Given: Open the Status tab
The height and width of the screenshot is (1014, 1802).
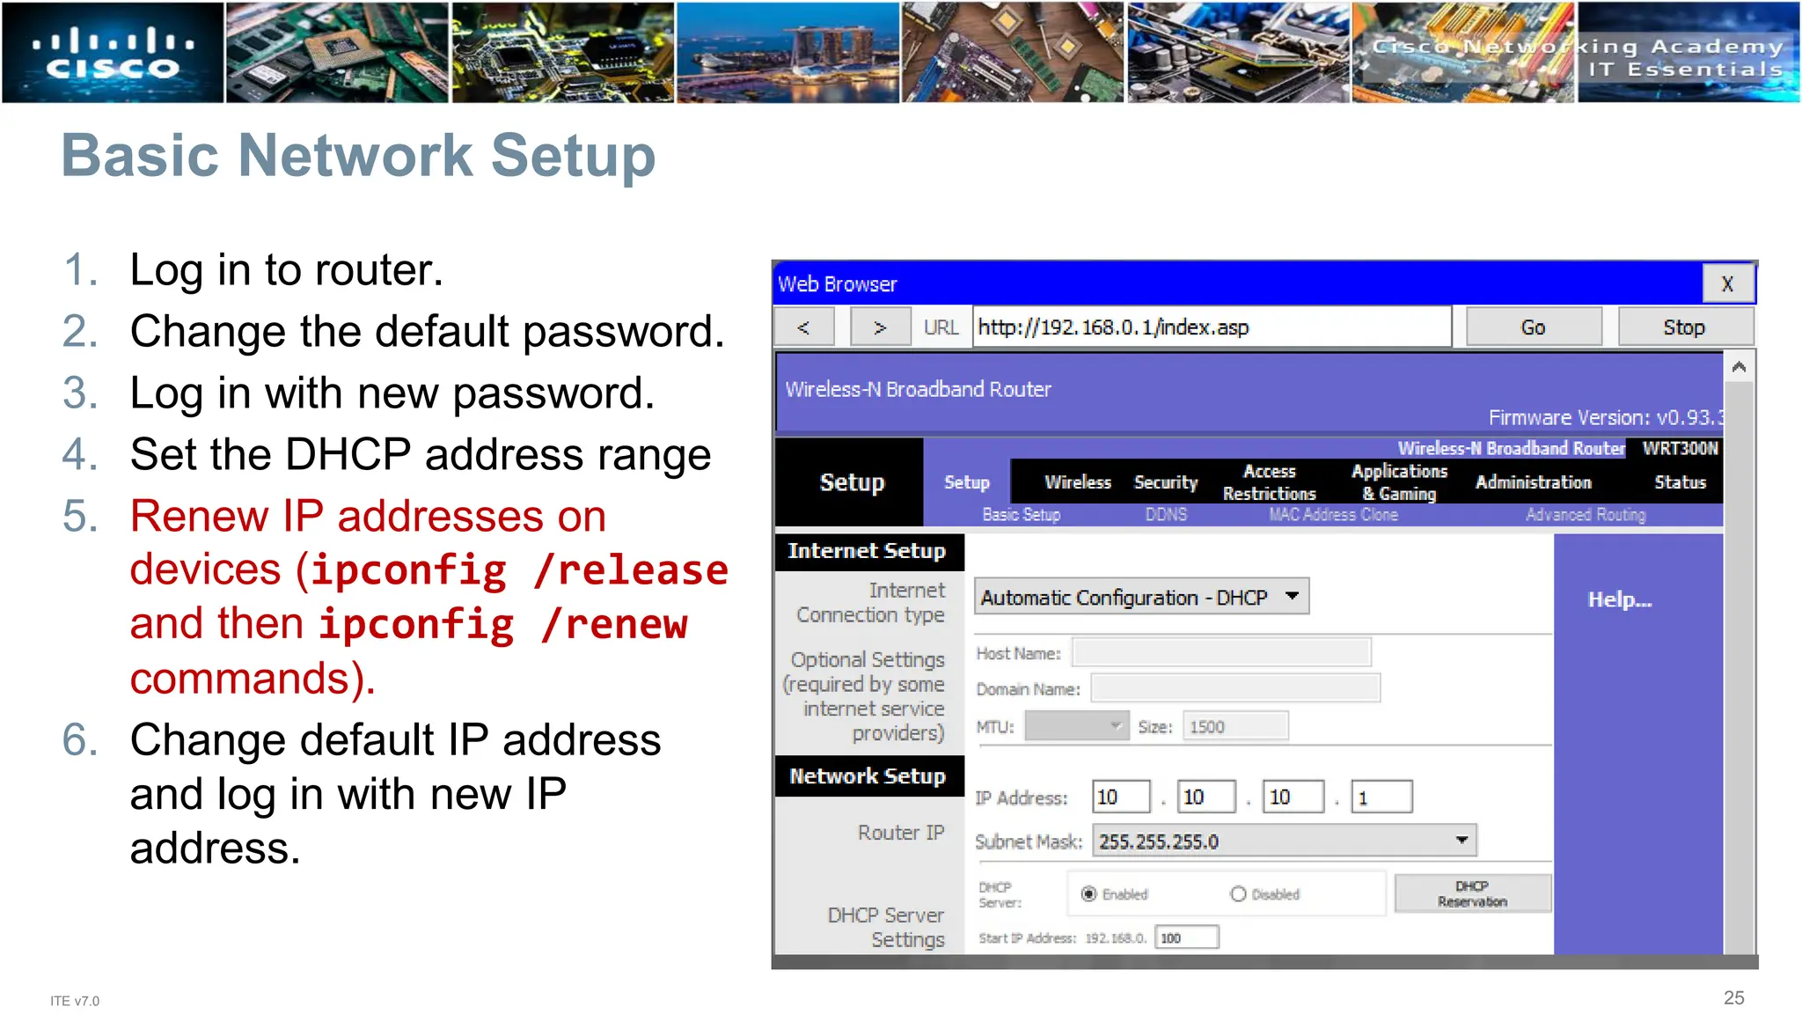Looking at the screenshot, I should (x=1680, y=482).
